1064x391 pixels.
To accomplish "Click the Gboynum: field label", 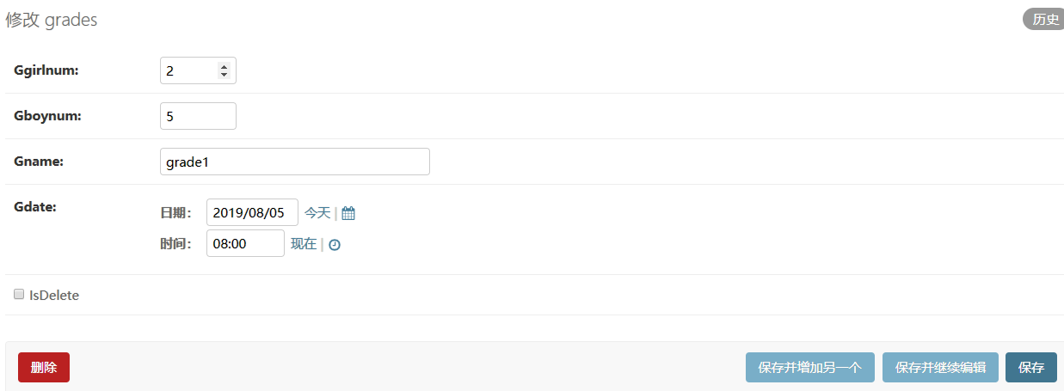I will pos(47,115).
